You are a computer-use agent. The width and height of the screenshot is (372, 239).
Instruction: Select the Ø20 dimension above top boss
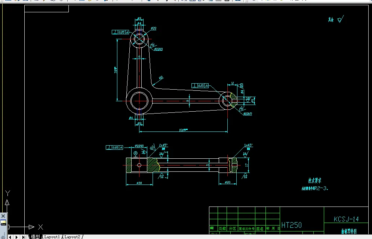[154, 28]
